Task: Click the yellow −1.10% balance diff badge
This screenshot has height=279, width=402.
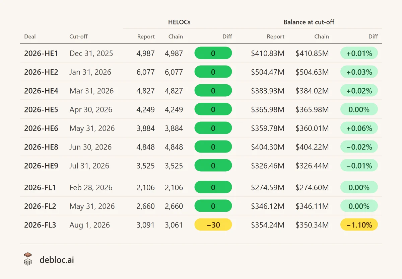Action: click(359, 225)
